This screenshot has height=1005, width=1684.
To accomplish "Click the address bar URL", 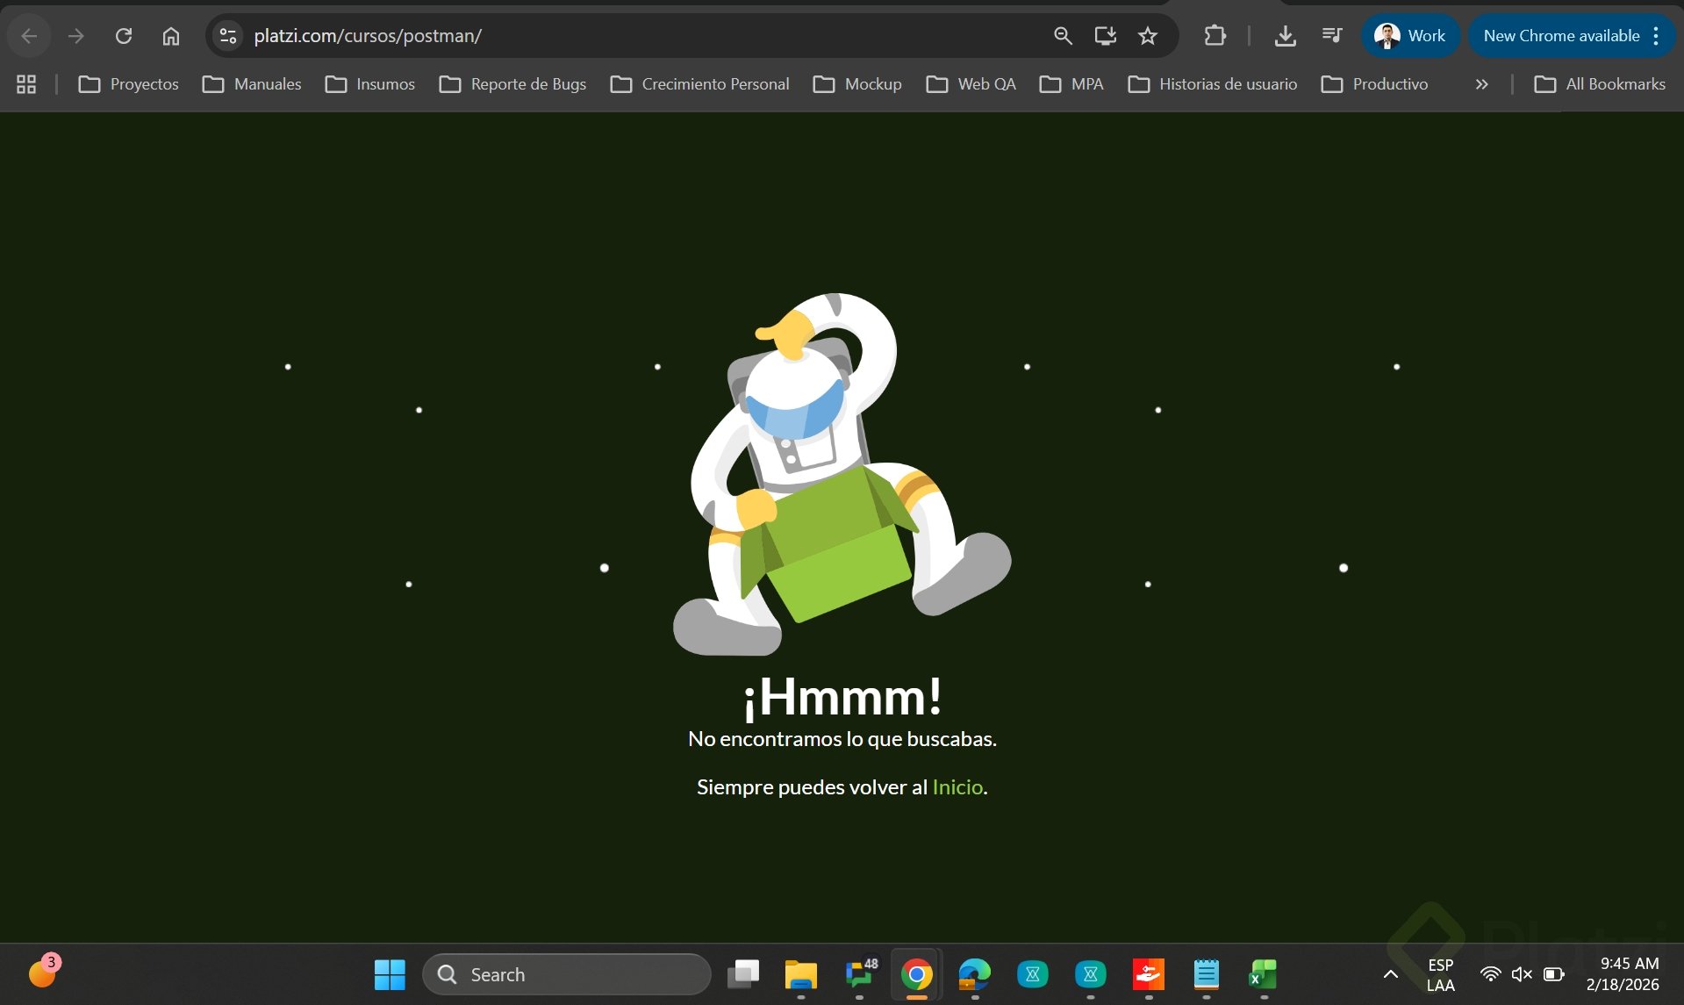I will click(368, 36).
